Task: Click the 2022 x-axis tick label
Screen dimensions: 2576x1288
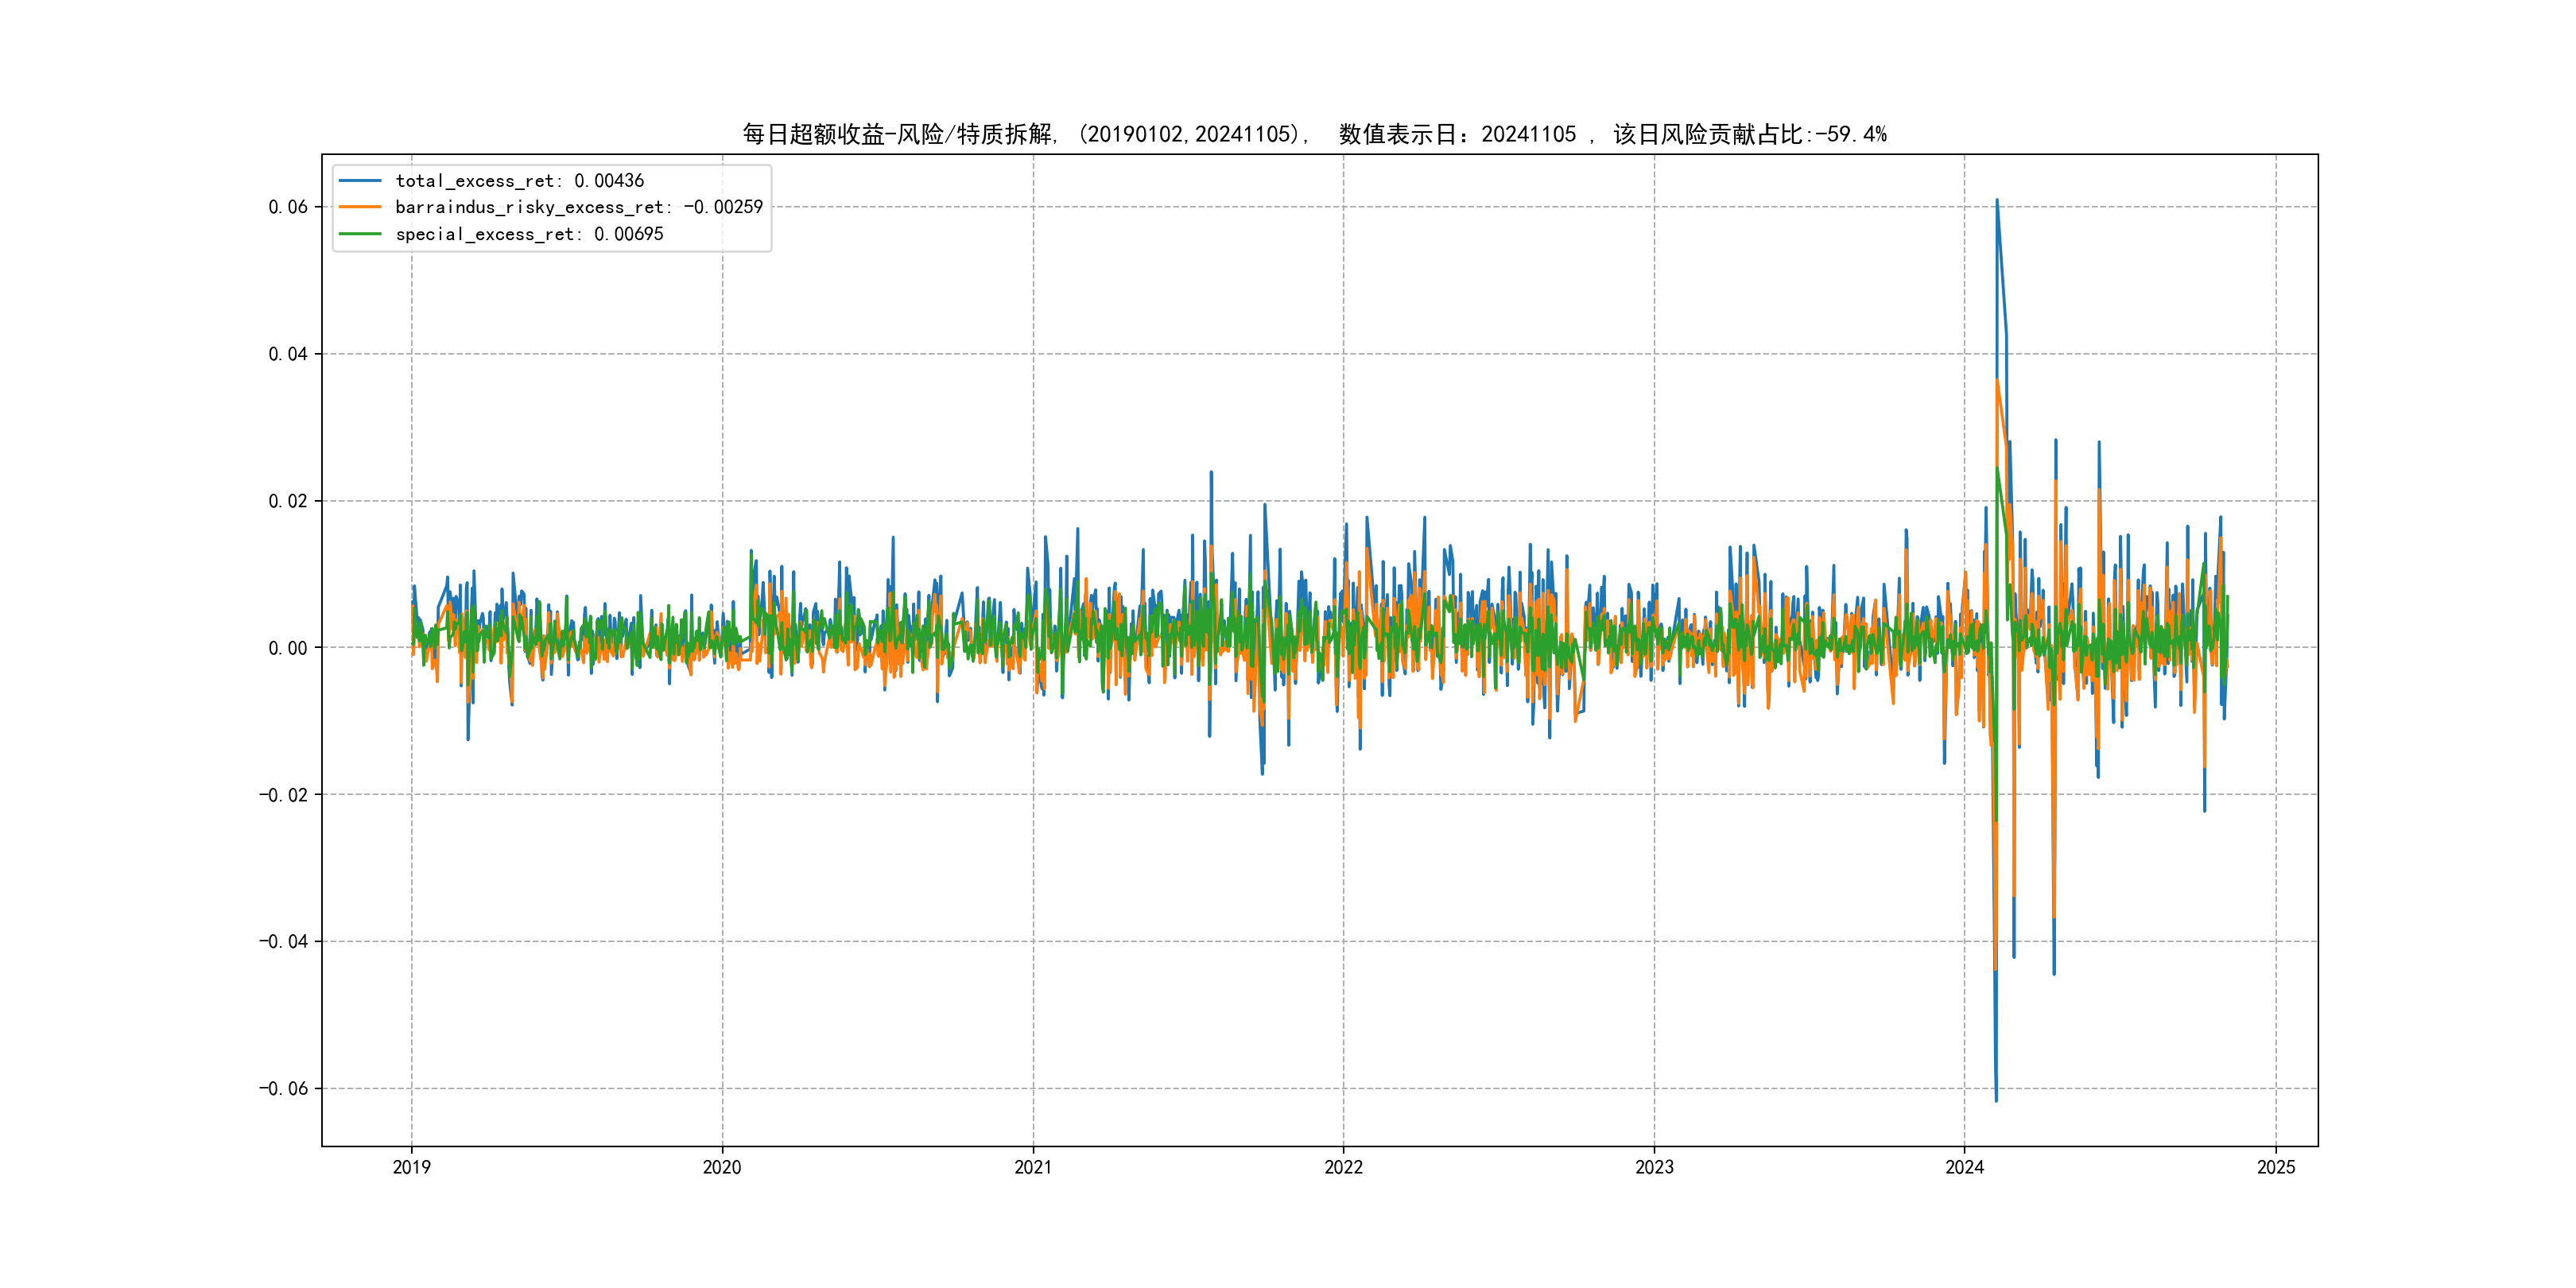Action: pyautogui.click(x=1343, y=1167)
